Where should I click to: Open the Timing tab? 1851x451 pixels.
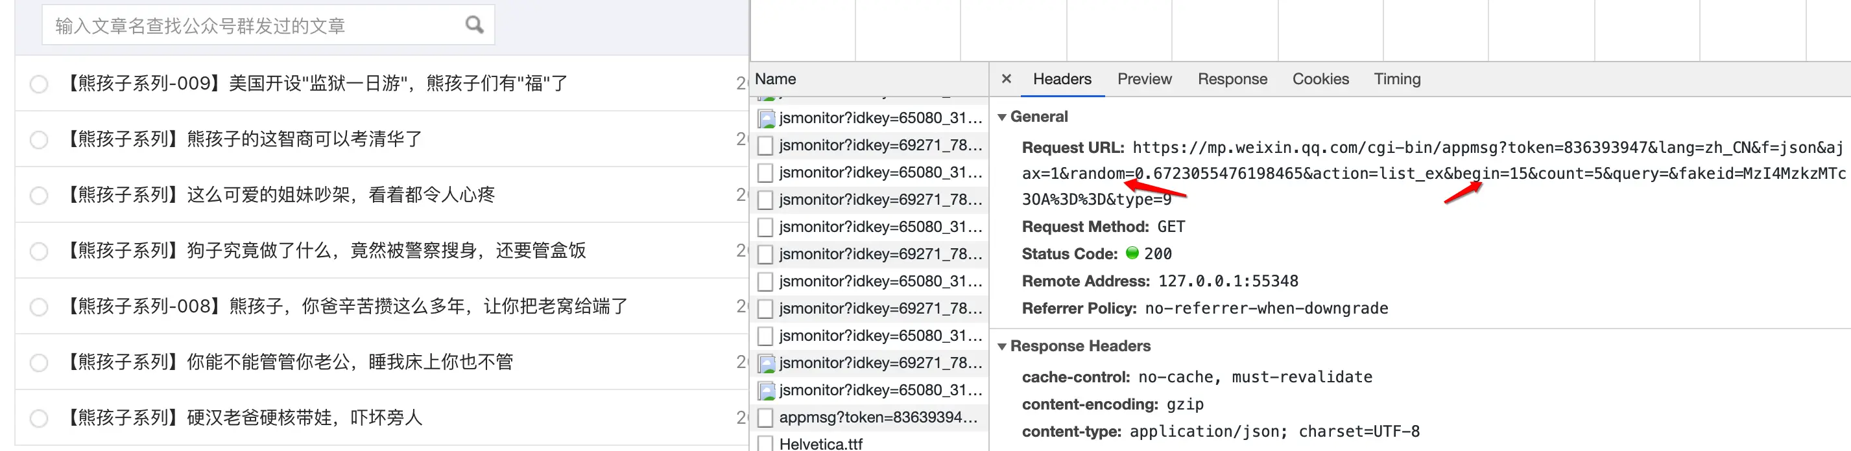[x=1397, y=79]
